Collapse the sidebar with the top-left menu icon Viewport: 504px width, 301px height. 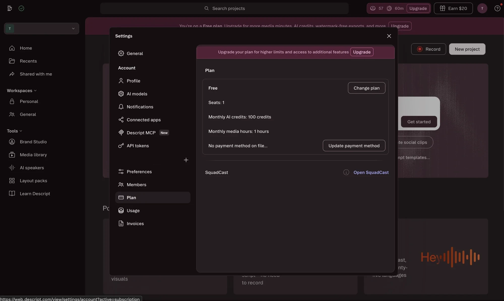coord(10,8)
